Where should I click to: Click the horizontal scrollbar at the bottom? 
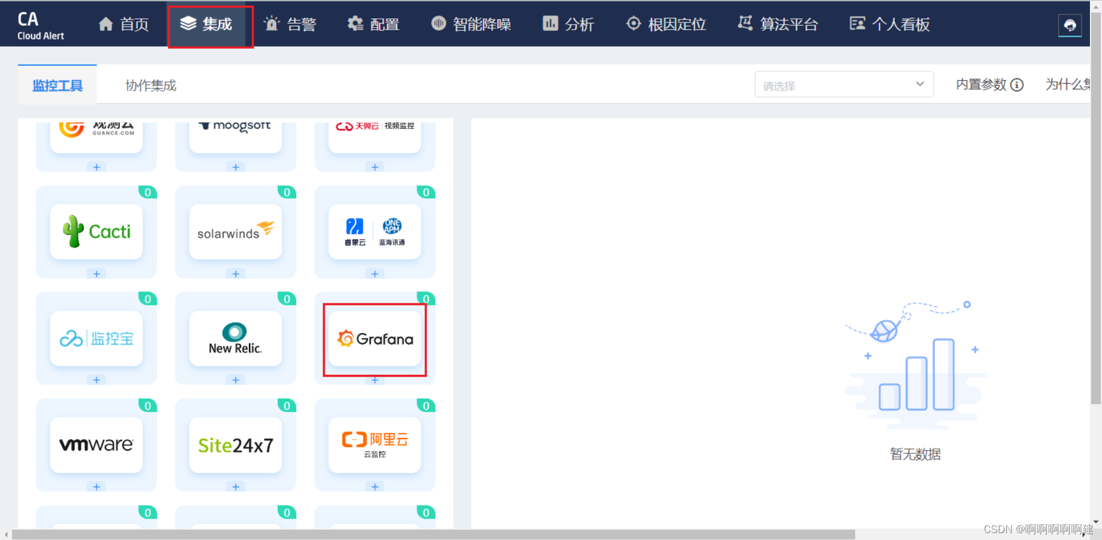click(x=433, y=534)
